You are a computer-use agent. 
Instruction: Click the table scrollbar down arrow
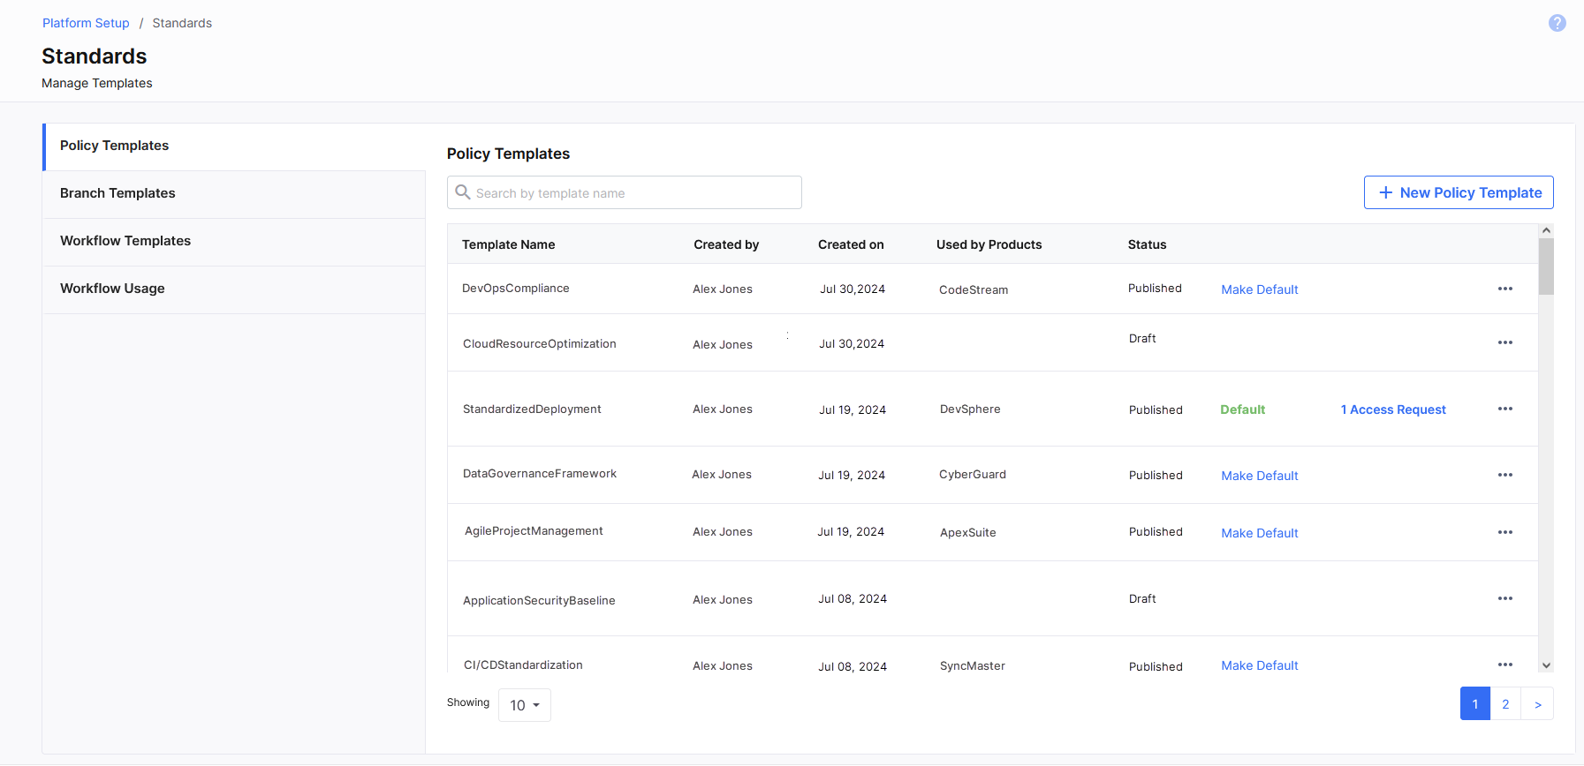(1546, 665)
